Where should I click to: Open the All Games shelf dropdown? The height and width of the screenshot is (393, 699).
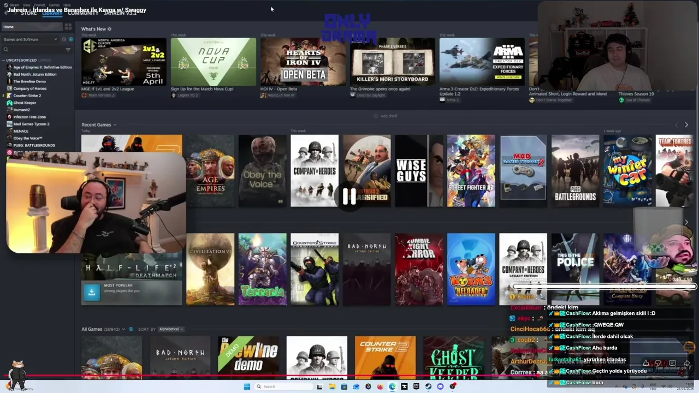point(123,329)
